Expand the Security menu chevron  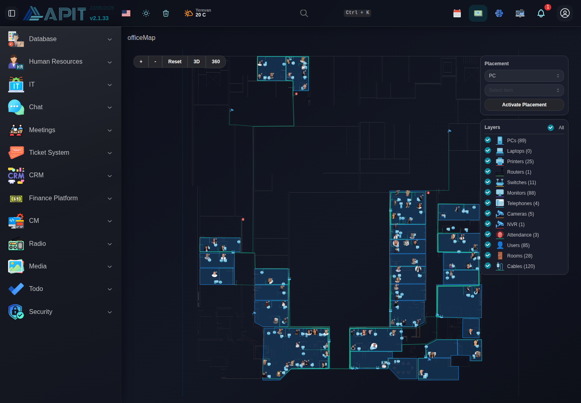pyautogui.click(x=110, y=312)
